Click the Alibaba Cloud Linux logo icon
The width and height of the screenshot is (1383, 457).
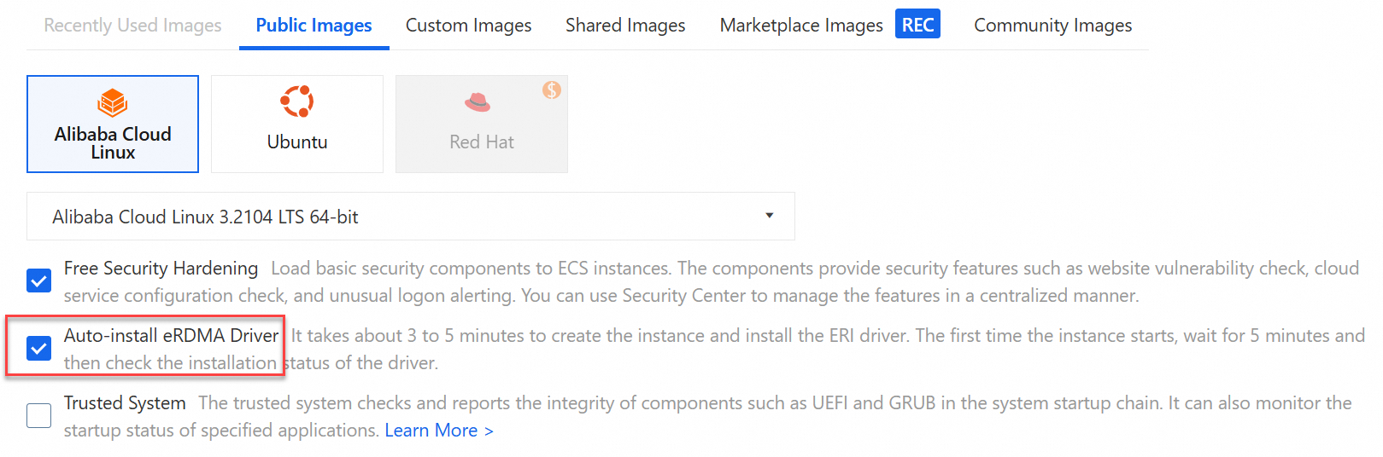113,103
